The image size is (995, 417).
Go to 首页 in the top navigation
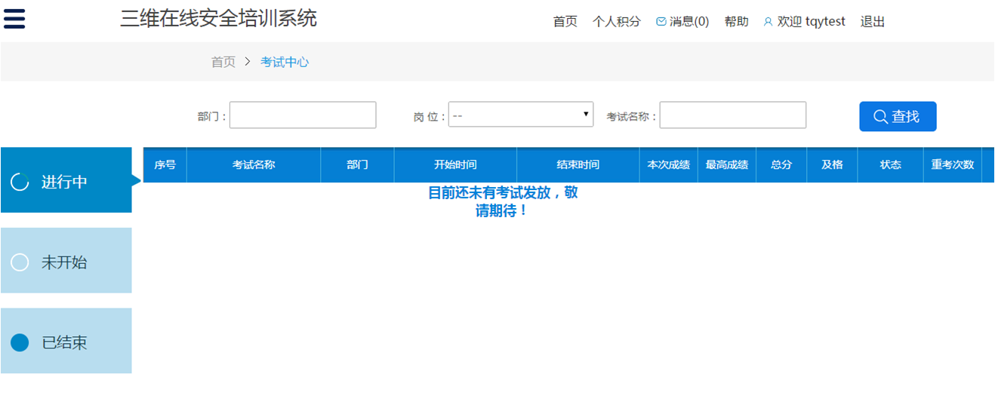click(x=565, y=22)
